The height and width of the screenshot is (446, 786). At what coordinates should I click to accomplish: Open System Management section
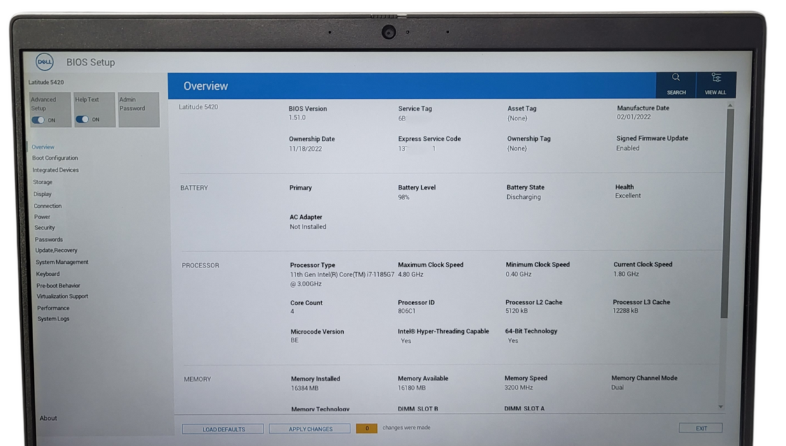point(62,263)
